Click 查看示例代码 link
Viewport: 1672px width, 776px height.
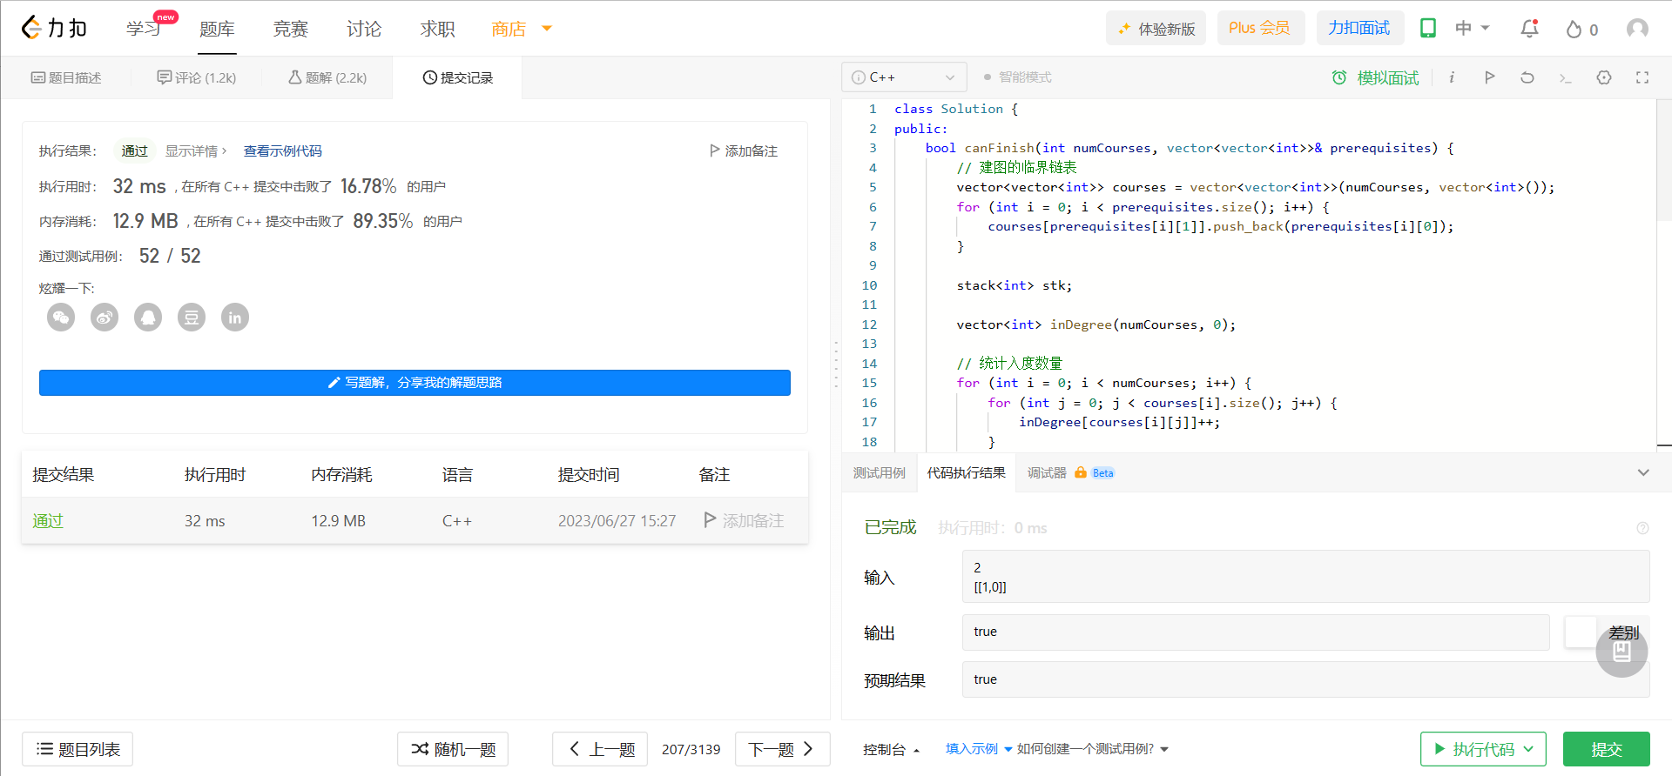tap(283, 151)
